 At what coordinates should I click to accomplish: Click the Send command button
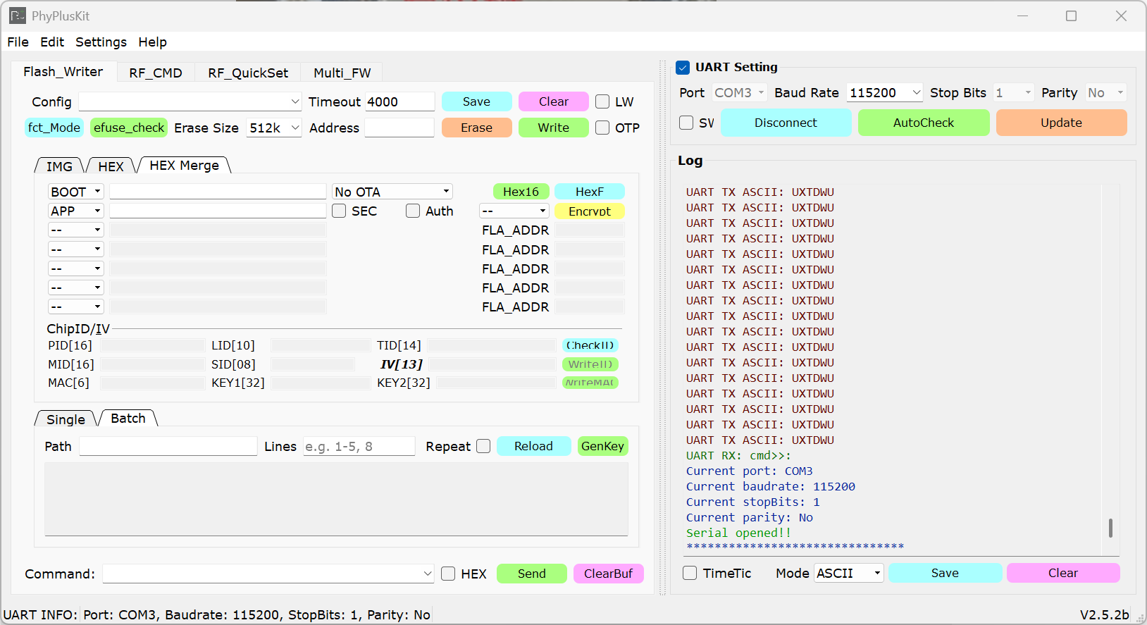tap(532, 574)
